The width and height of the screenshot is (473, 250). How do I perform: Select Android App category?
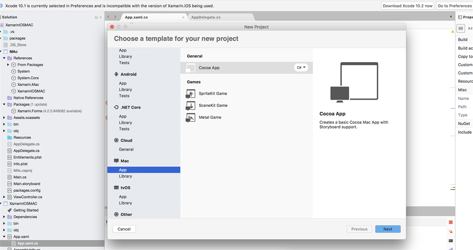(x=123, y=83)
